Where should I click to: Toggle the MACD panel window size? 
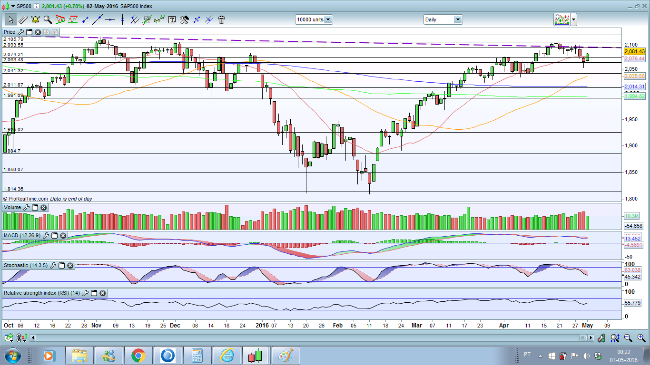click(x=54, y=236)
